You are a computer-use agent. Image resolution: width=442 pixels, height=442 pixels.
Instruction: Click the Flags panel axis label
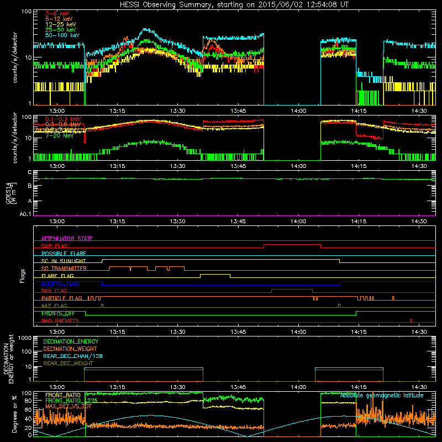(23, 276)
